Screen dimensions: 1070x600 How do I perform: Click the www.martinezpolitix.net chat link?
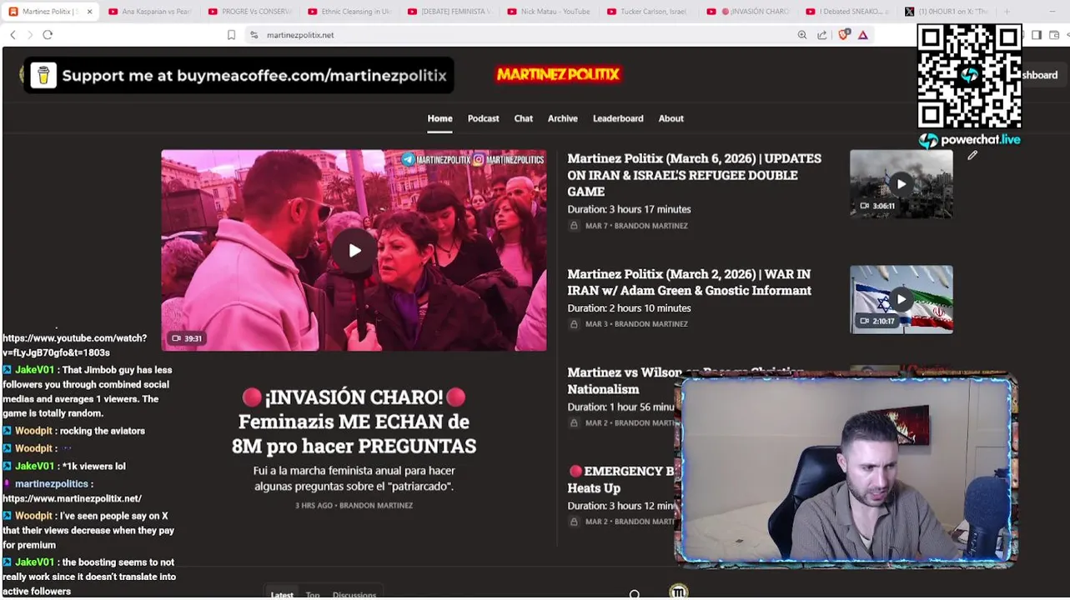coord(72,498)
